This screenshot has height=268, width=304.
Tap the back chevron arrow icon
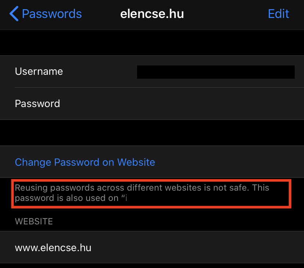point(14,14)
